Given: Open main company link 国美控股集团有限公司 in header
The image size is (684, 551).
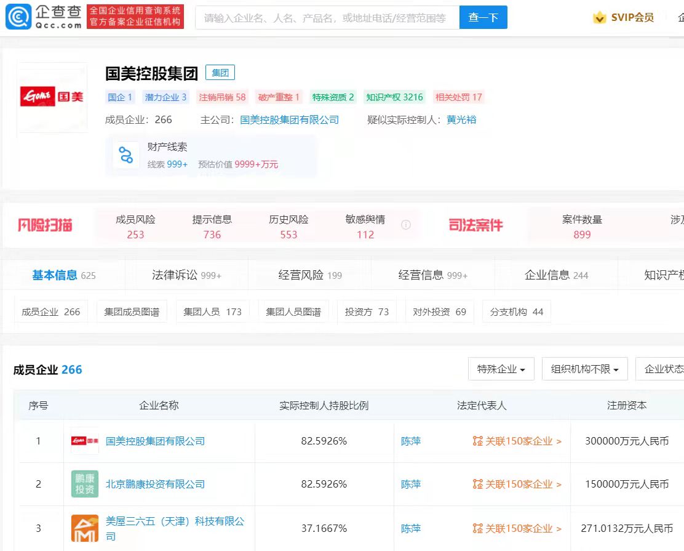Looking at the screenshot, I should [x=289, y=119].
